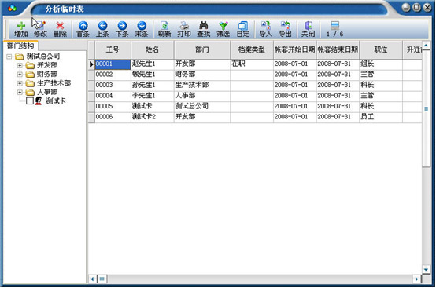This screenshot has width=436, height=288.
Task: Click the 测试卡 person icon in tree
Action: (39, 100)
